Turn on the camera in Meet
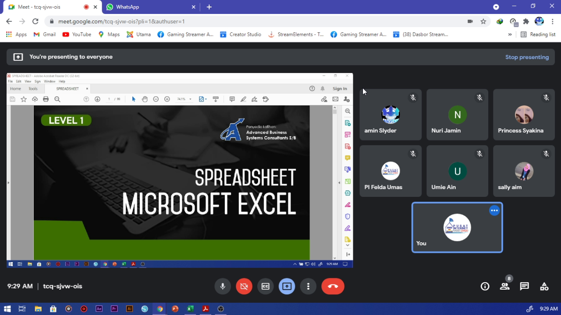 tap(244, 286)
